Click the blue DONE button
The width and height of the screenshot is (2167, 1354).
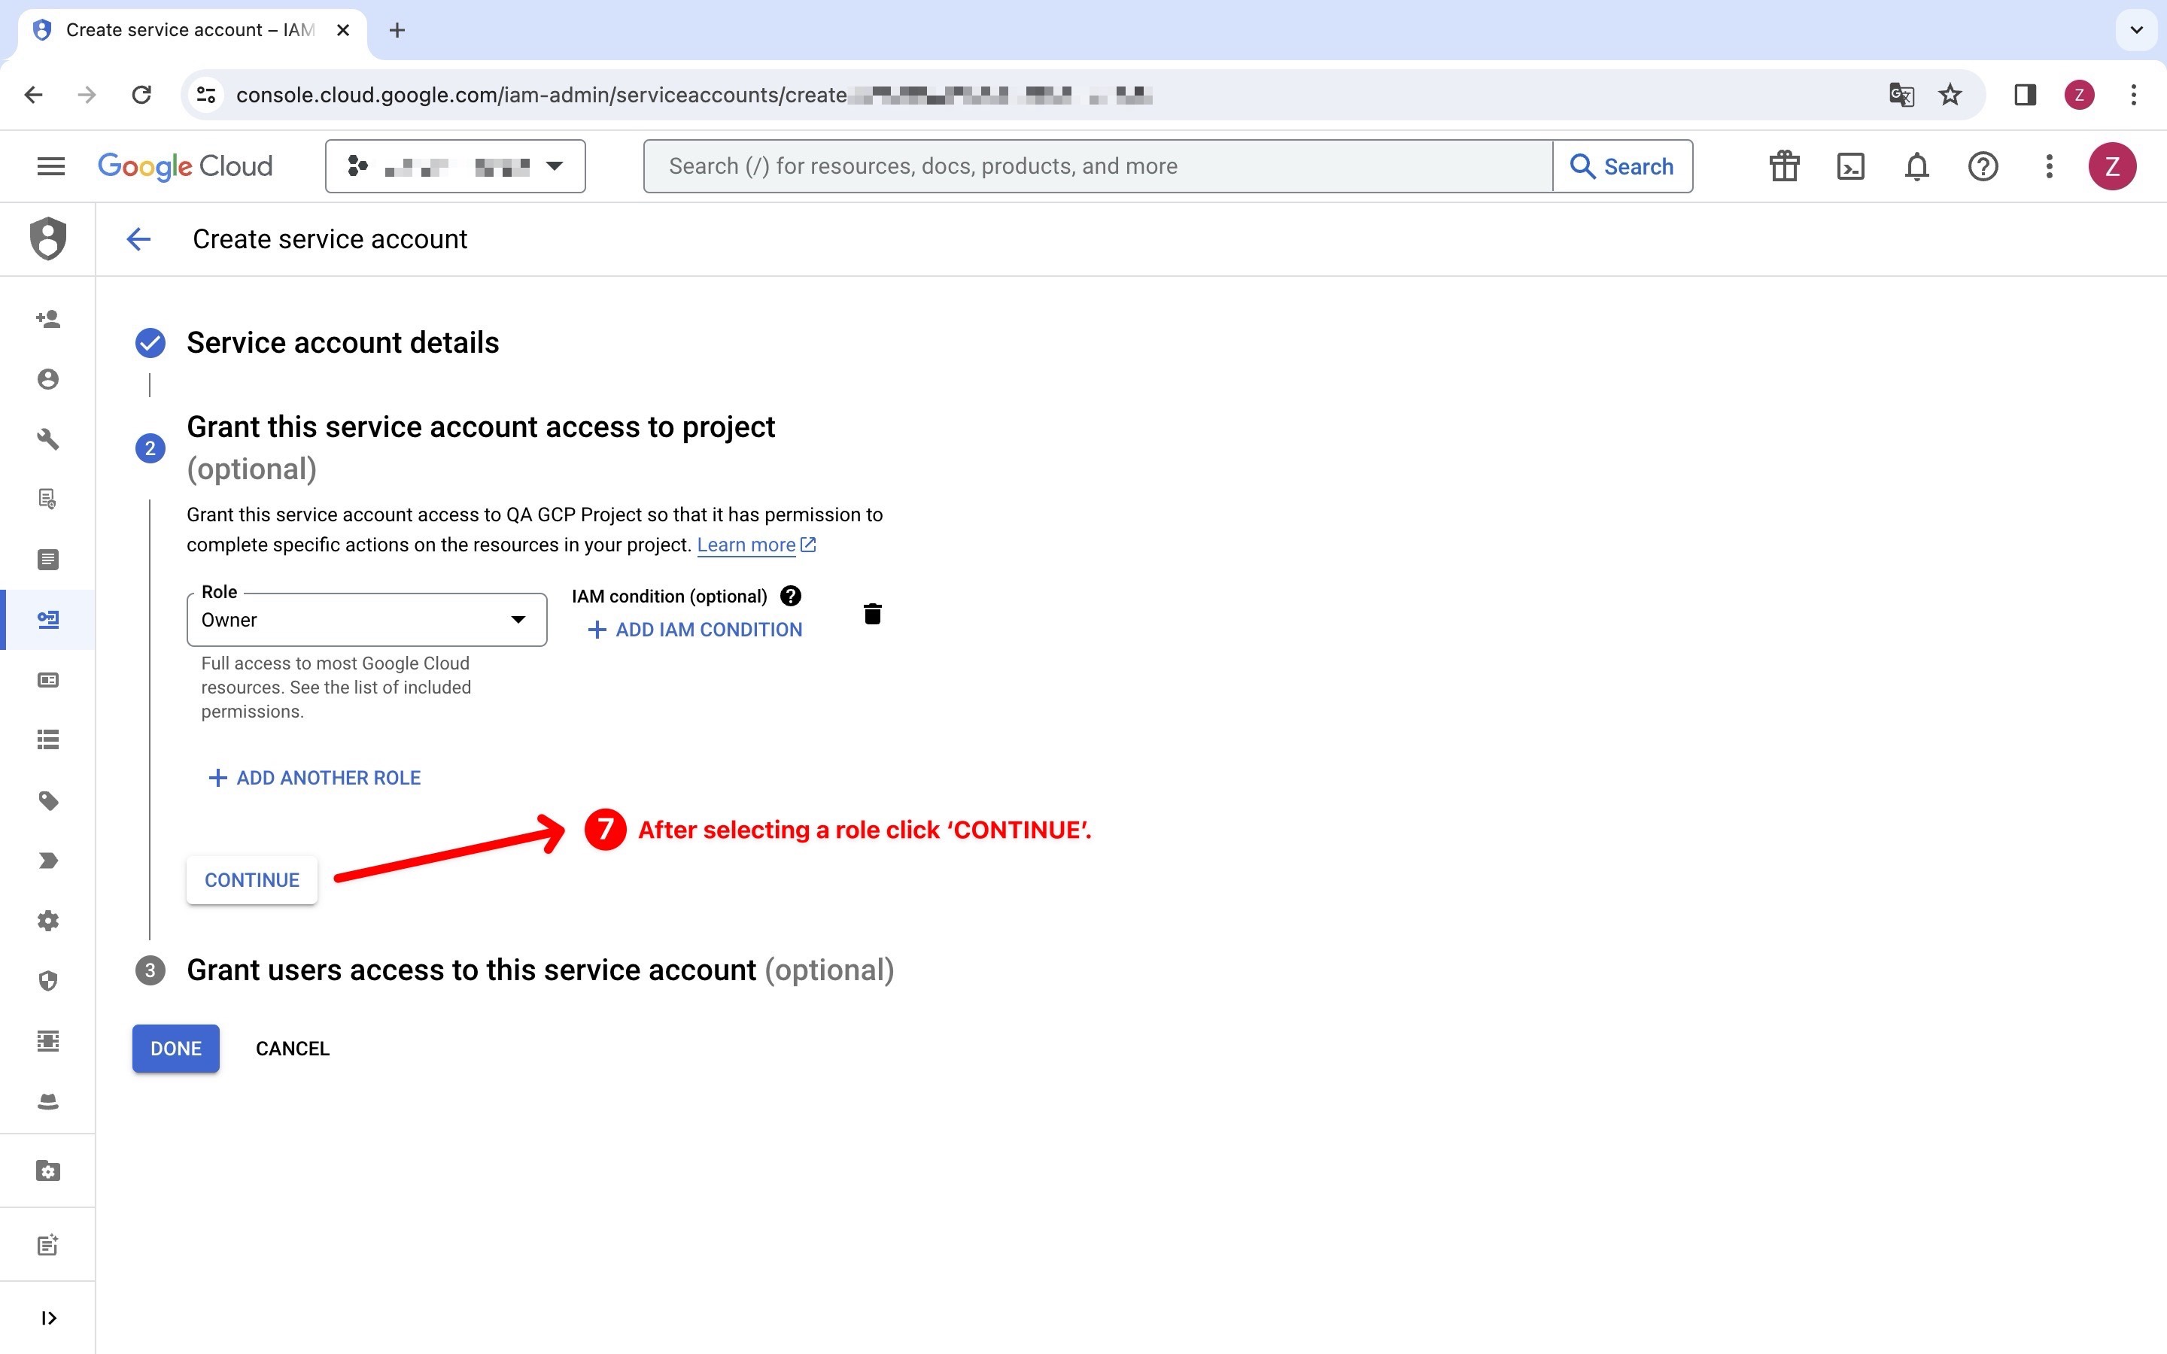click(x=175, y=1048)
